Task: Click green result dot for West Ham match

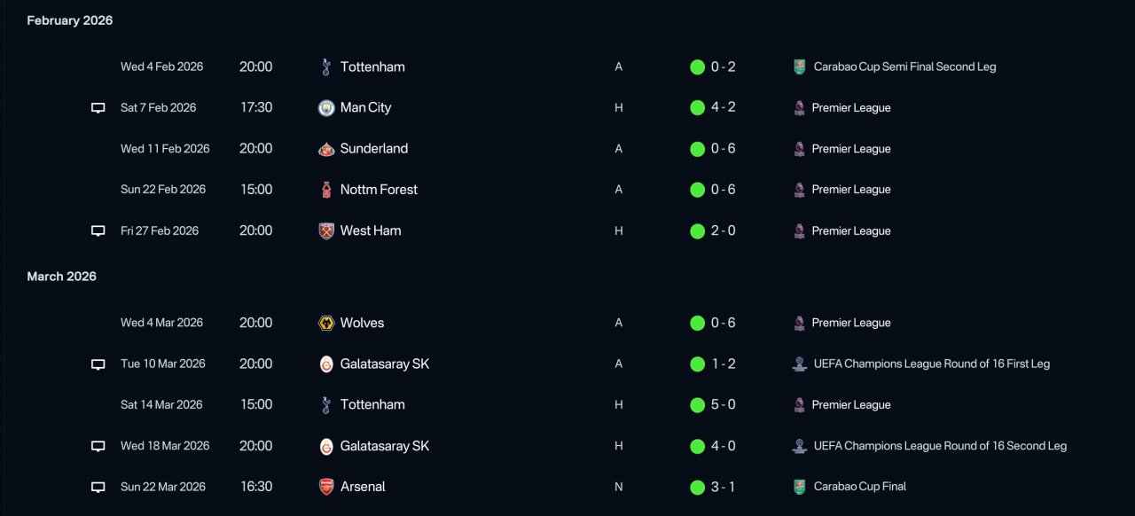Action: 698,231
